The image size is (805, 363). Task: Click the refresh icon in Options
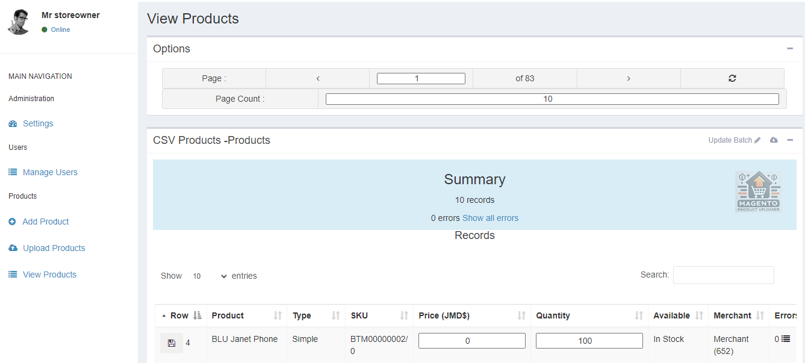[732, 78]
